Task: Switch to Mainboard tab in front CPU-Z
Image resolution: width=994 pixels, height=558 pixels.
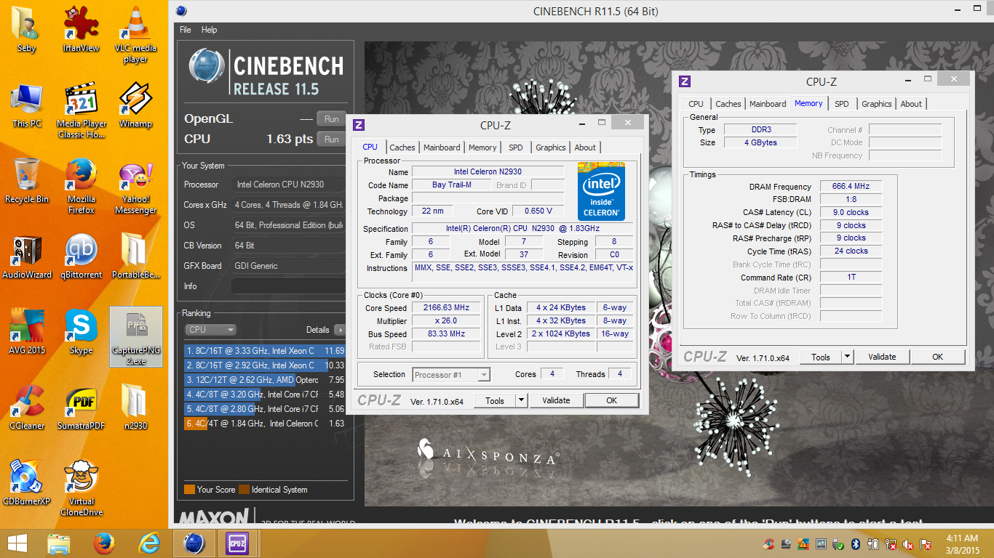Action: coord(442,147)
